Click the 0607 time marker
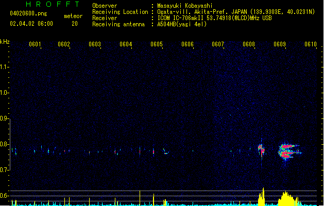324x206 pixels. pos(218,44)
